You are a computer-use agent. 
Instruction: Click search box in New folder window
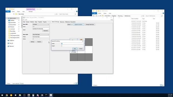click(68, 14)
